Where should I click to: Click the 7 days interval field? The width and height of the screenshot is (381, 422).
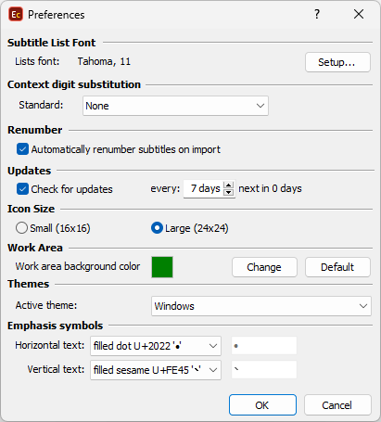(204, 188)
